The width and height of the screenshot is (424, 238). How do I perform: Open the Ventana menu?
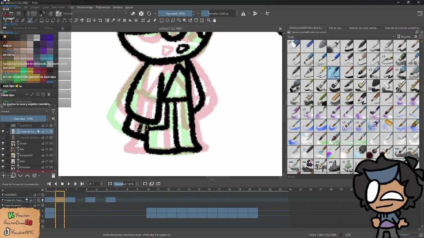[x=118, y=7]
